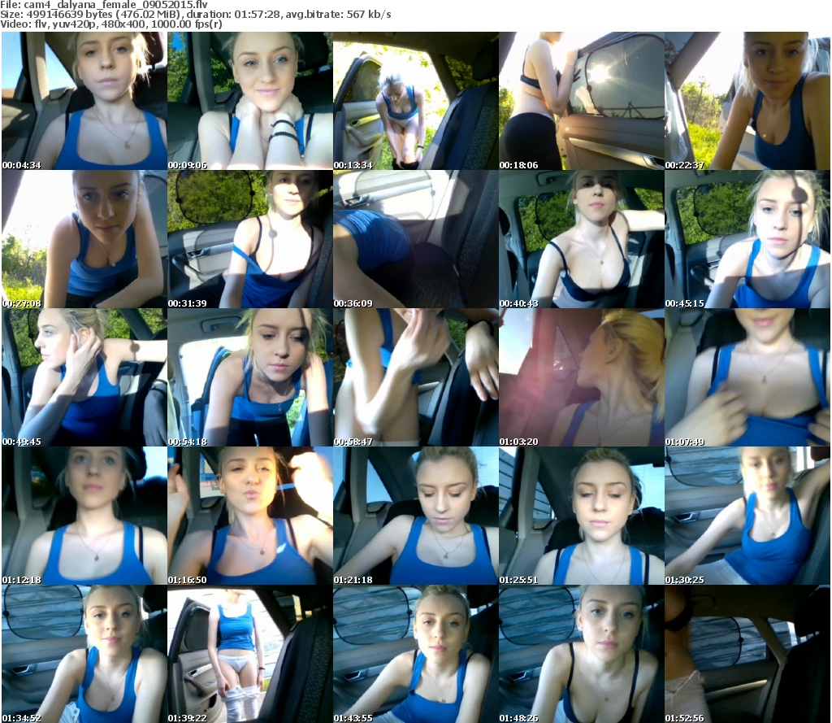
Task: Click the frame timestamped 00:49:45
Action: pos(84,377)
